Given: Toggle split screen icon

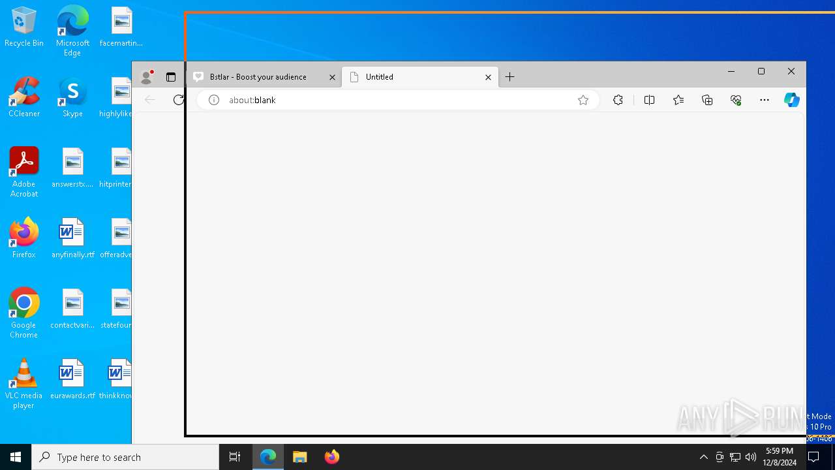Looking at the screenshot, I should point(649,100).
